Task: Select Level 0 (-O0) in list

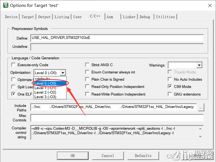Action: 50,83
